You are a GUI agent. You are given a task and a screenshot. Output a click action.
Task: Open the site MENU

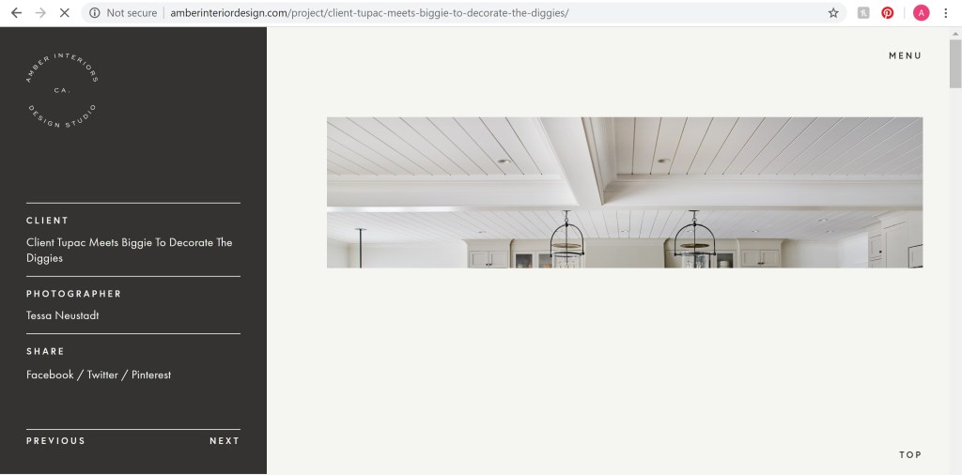(x=905, y=56)
